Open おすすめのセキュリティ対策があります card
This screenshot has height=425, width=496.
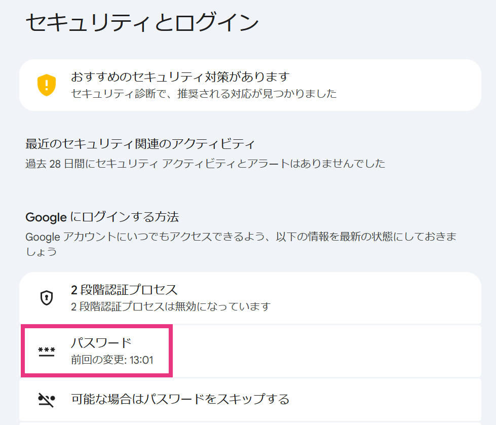pos(250,85)
